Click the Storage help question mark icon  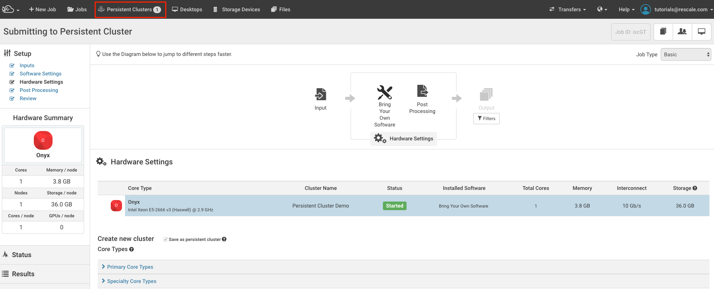[x=695, y=188]
